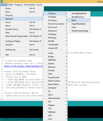Image resolution: width=103 pixels, height=121 pixels.
Task: Select Abrir... menu entry
Action: click(x=22, y=12)
